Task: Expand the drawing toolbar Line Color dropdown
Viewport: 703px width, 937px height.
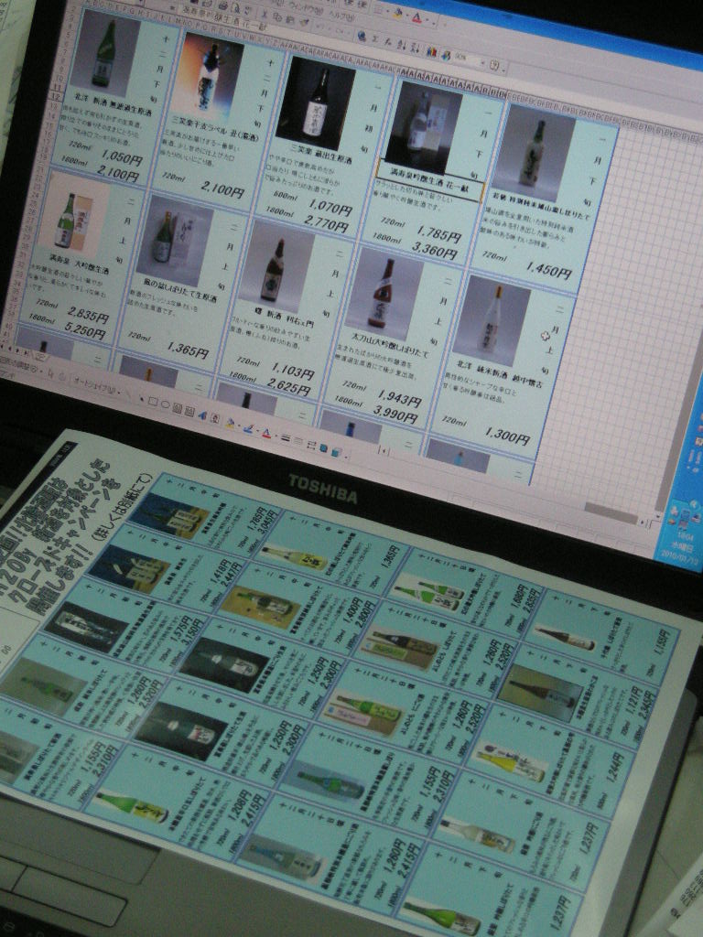Action: point(257,431)
